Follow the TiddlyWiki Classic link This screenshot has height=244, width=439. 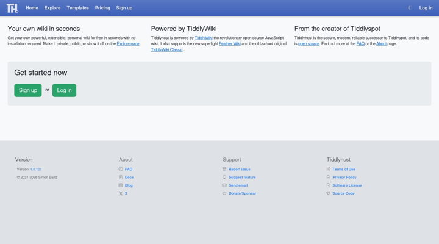click(x=167, y=49)
